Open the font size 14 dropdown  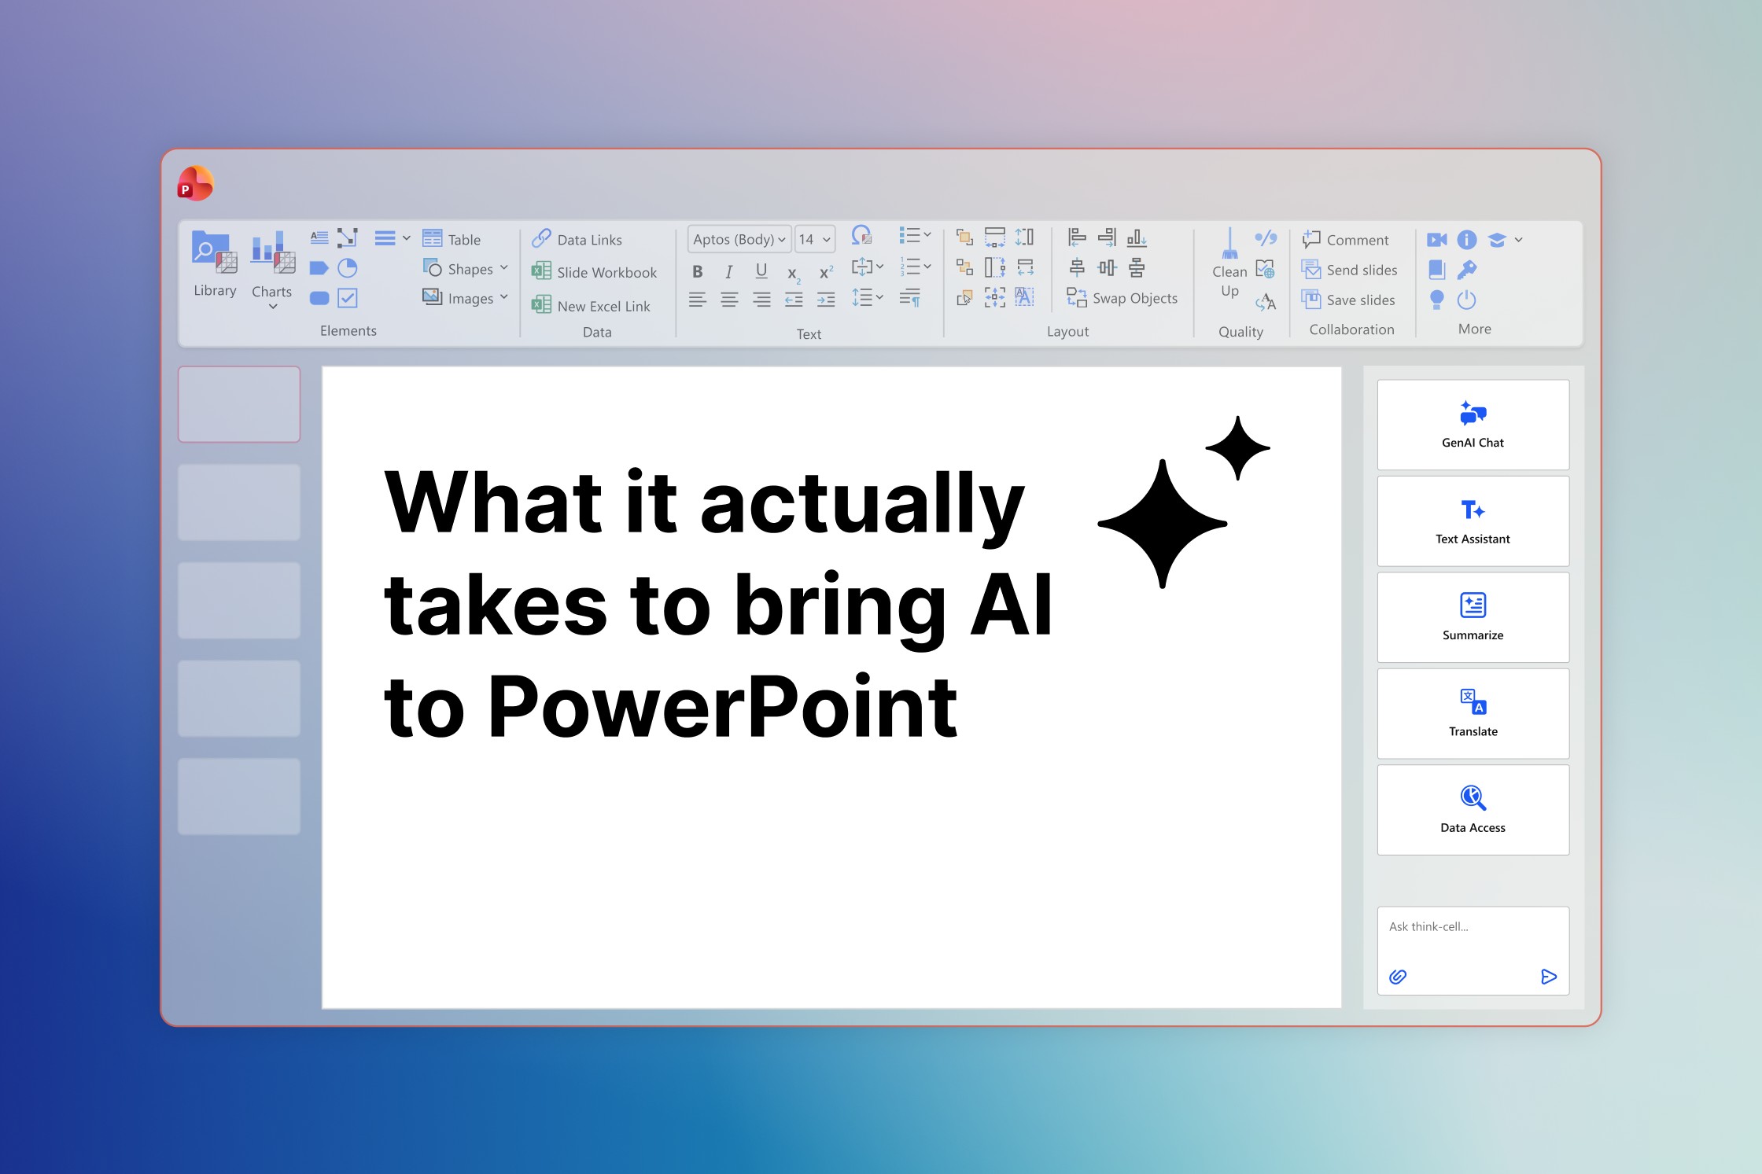(x=814, y=239)
